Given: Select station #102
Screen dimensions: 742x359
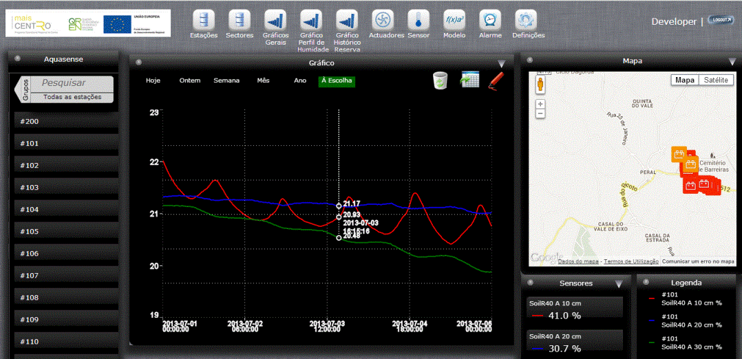Looking at the screenshot, I should [66, 166].
